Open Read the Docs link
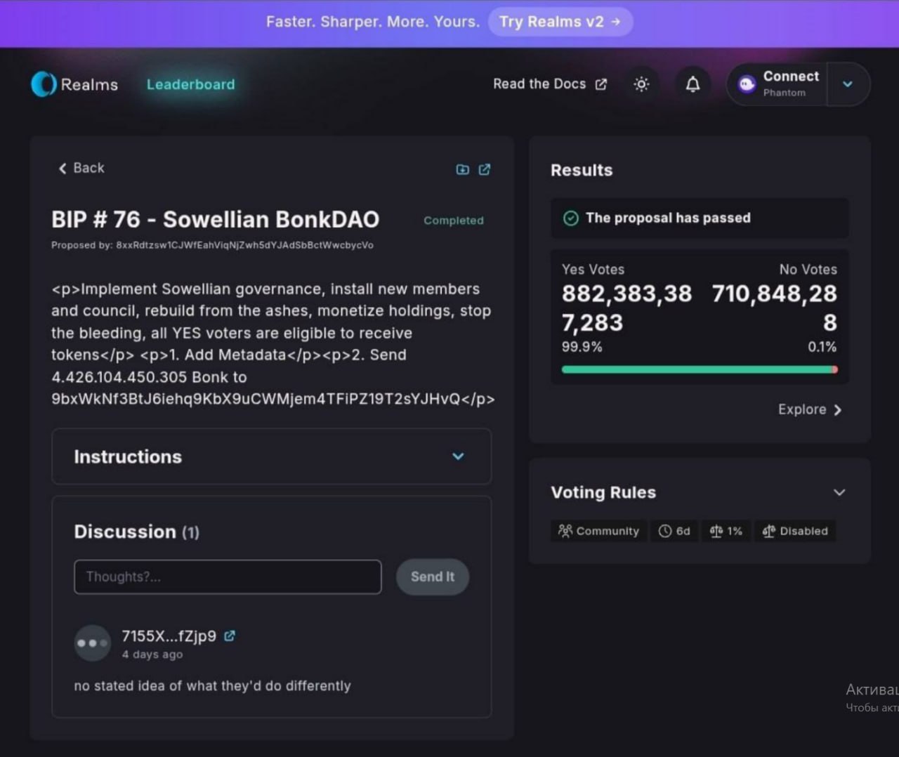The width and height of the screenshot is (899, 757). 550,84
